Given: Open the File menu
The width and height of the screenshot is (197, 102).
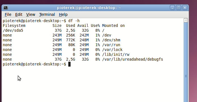Looking at the screenshot, I should pyautogui.click(x=8, y=14).
